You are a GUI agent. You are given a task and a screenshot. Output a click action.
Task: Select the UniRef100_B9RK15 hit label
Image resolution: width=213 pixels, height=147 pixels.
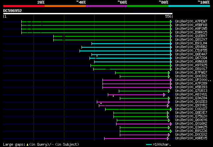pyautogui.click(x=191, y=33)
